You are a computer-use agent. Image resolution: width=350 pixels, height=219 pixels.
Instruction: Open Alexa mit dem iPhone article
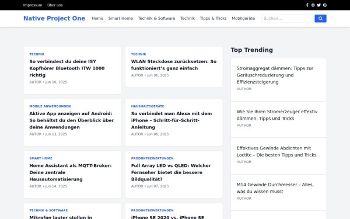coord(171,120)
